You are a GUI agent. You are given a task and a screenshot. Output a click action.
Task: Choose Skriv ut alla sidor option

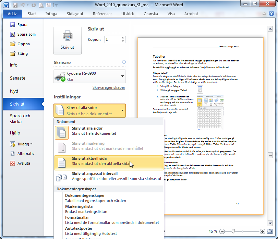[x=109, y=133]
